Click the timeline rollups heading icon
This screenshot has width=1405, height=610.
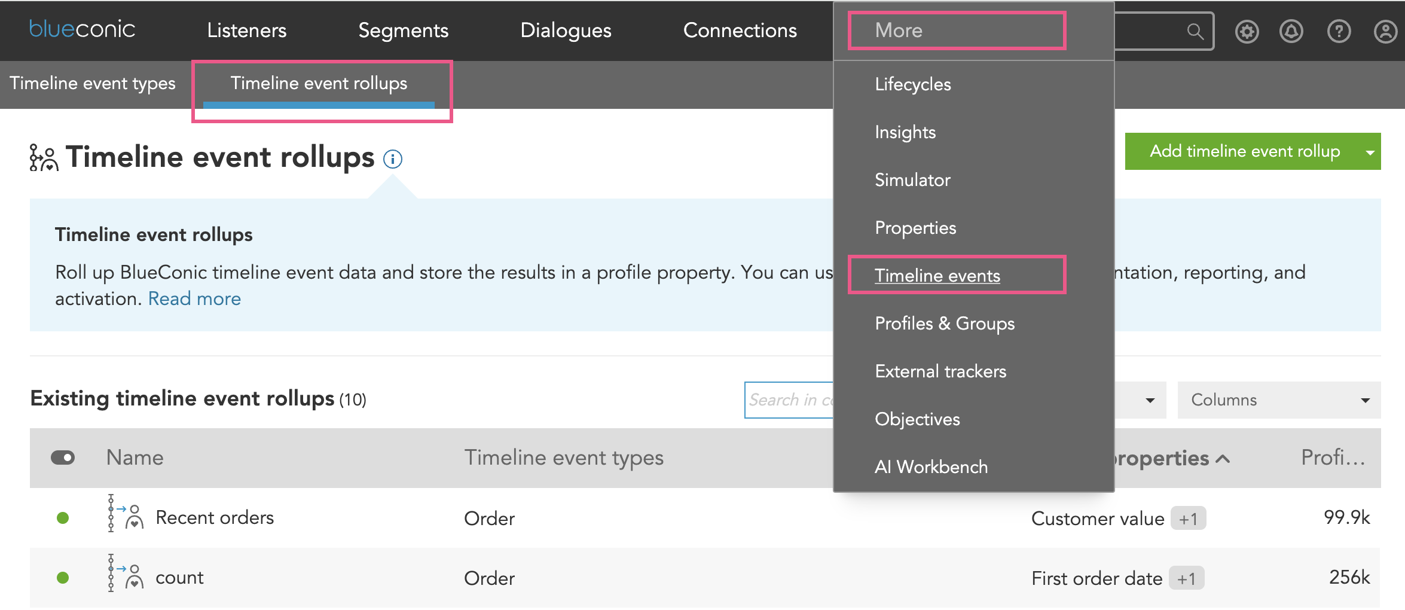click(44, 158)
